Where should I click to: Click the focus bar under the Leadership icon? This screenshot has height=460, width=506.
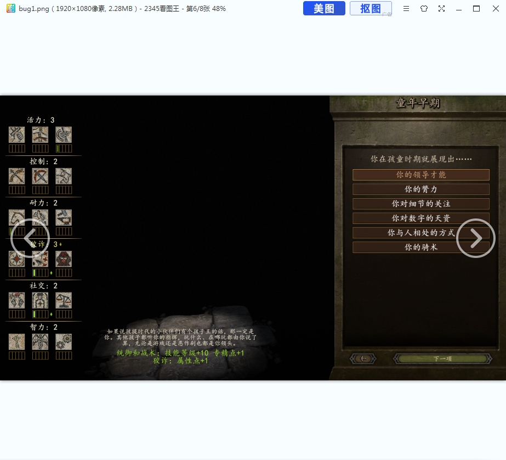pos(41,315)
